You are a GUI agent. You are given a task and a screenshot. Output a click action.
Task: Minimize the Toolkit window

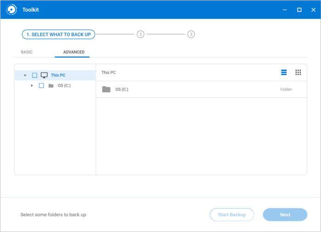pos(284,10)
